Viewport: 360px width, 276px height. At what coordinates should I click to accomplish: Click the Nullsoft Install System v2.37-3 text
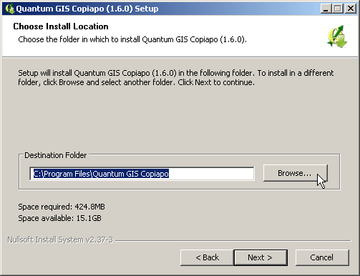(60, 240)
